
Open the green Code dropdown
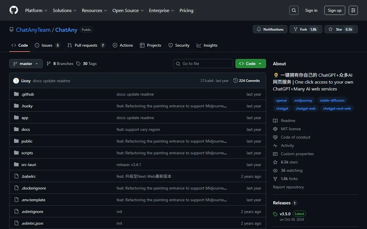(x=250, y=64)
